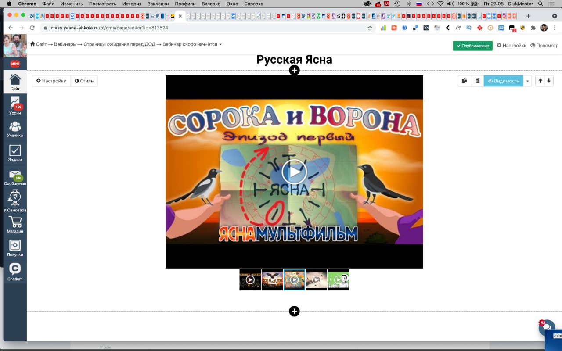Select the first video thumbnail
This screenshot has height=351, width=562.
point(250,279)
